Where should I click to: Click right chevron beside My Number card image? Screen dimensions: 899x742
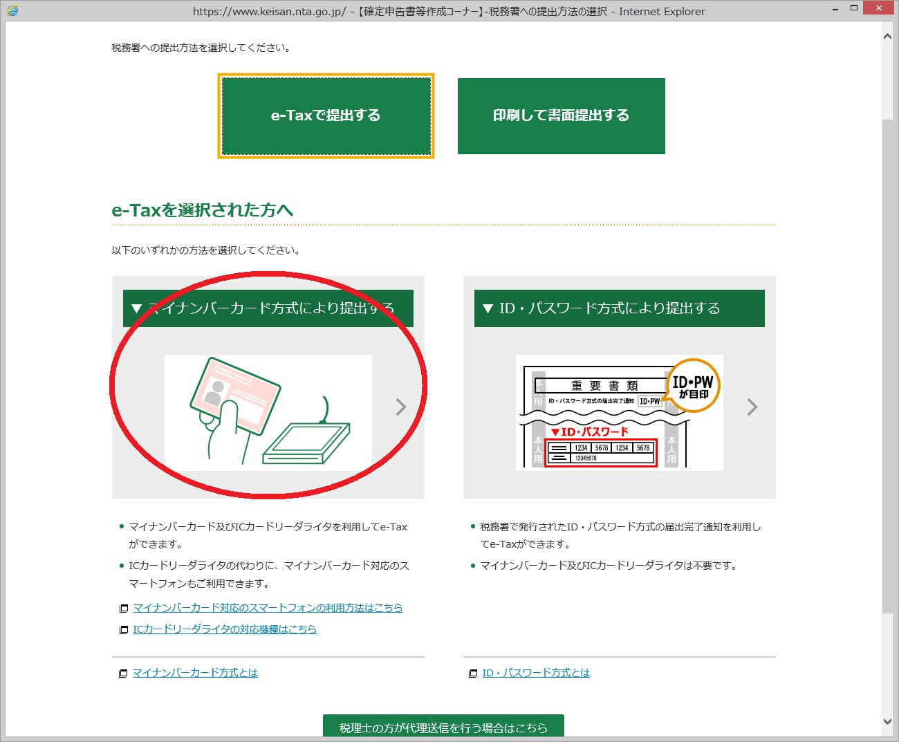point(400,407)
